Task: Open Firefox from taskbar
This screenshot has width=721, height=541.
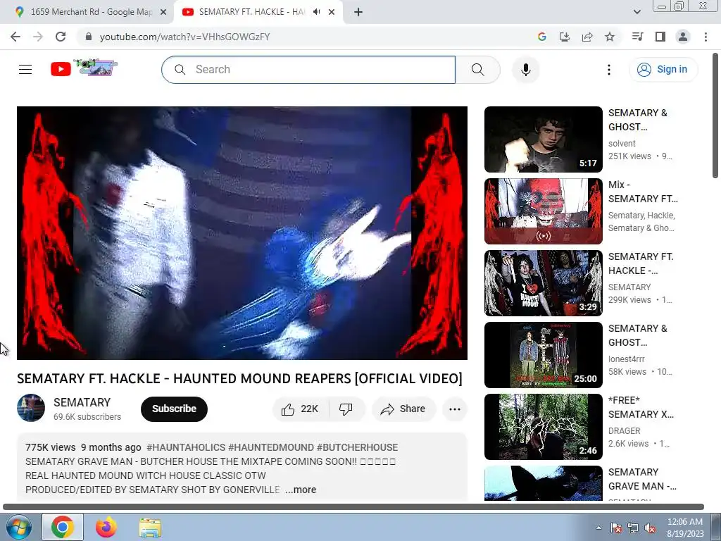Action: [x=106, y=527]
